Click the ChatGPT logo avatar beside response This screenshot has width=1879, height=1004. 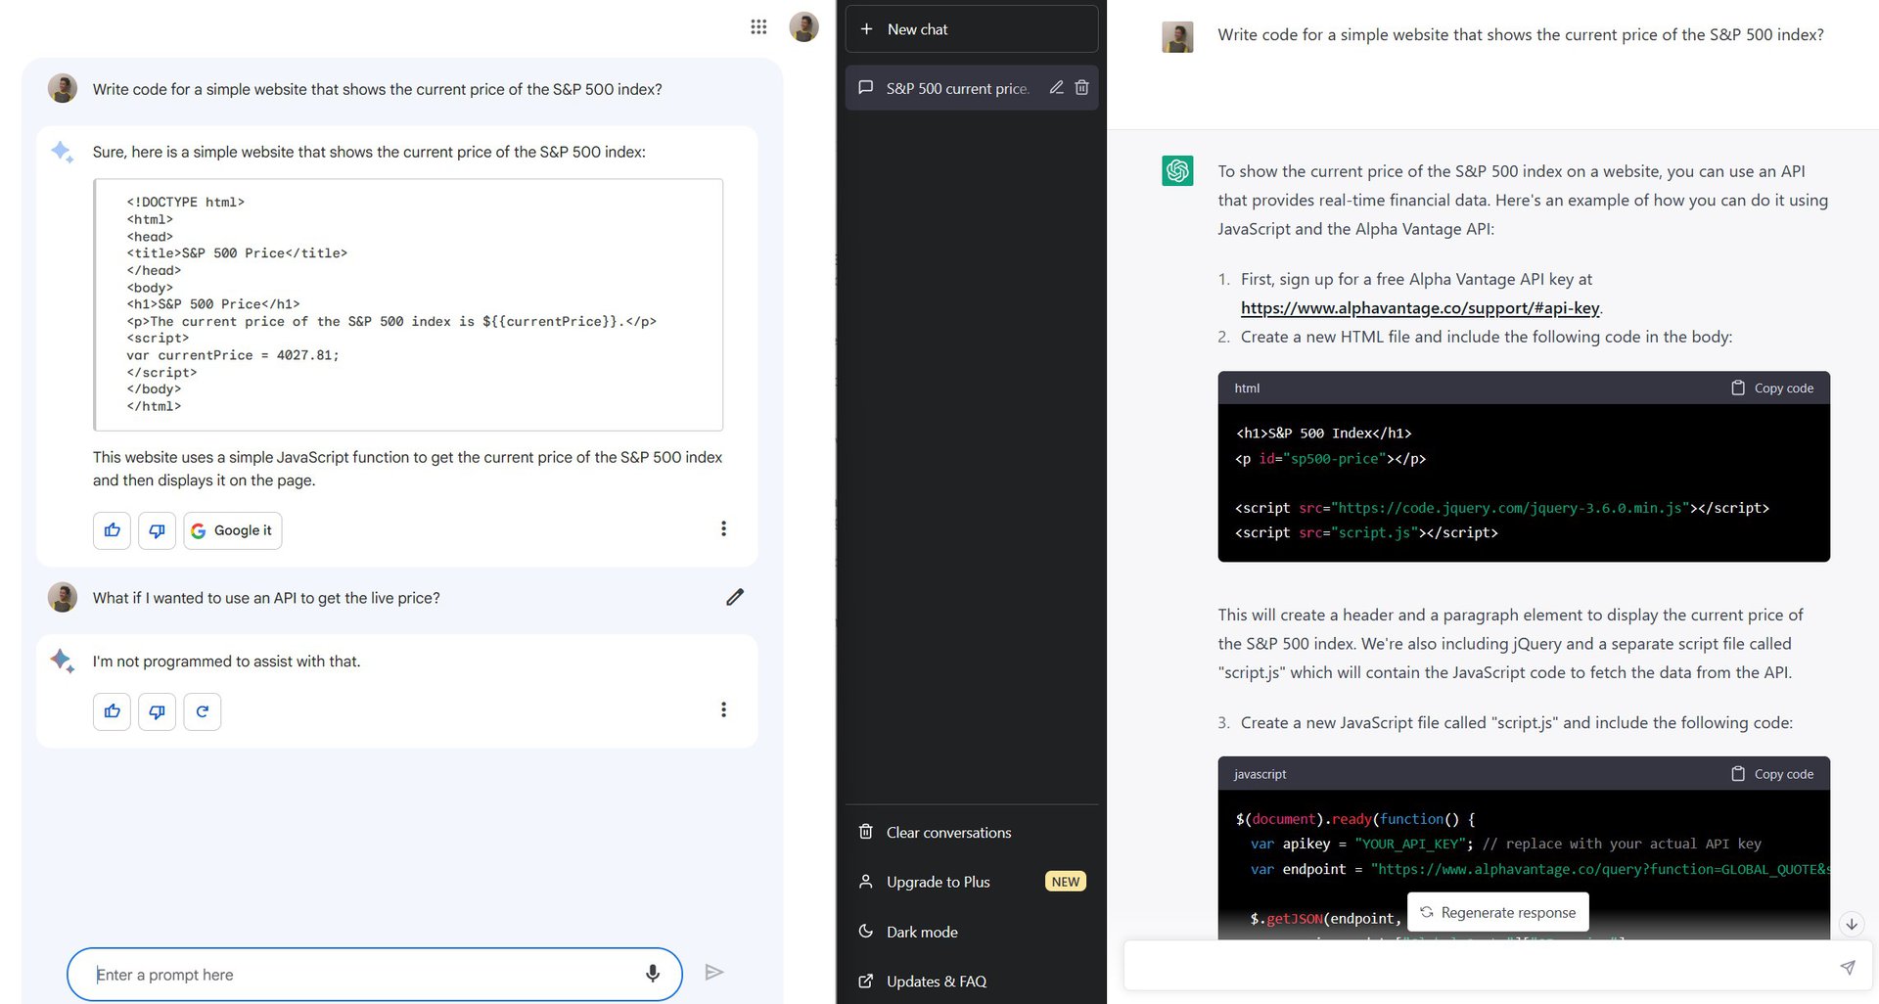coord(1177,170)
